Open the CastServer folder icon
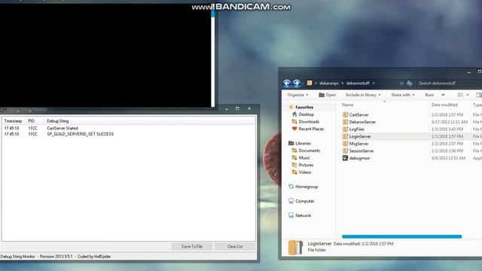Screen dimensions: 482x271 point(345,114)
